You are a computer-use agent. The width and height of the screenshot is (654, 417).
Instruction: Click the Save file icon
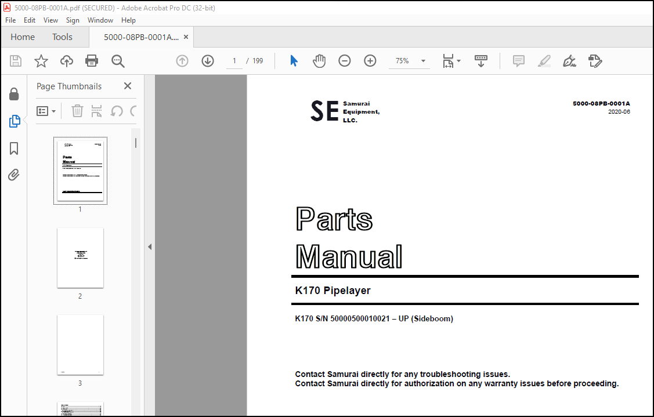tap(16, 61)
